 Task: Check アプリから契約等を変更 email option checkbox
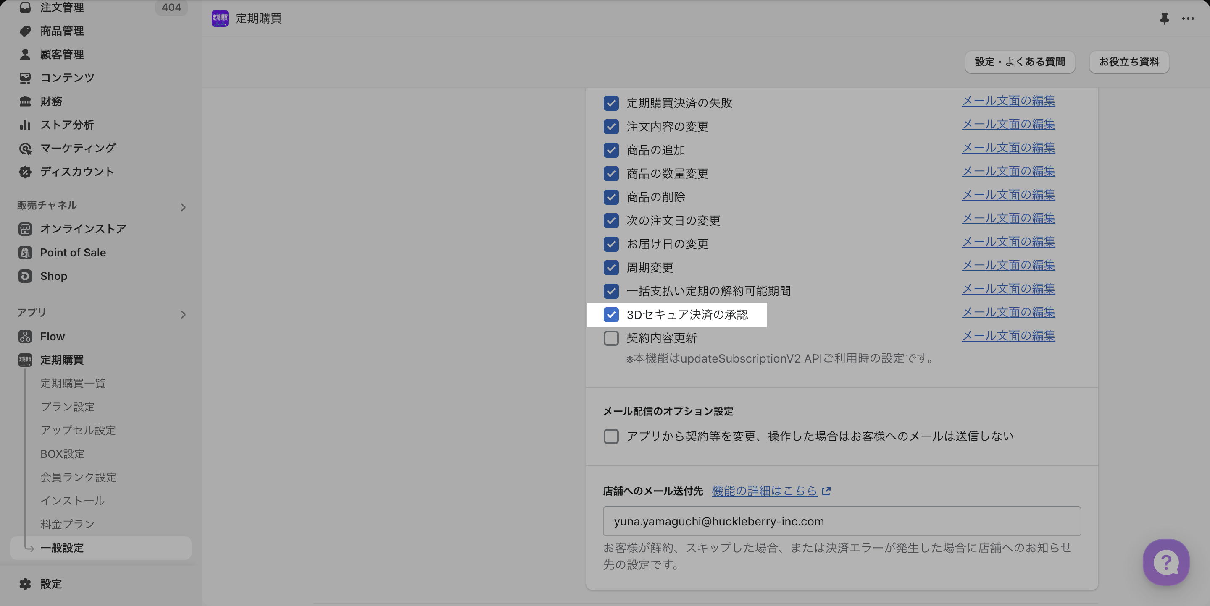[x=611, y=436]
